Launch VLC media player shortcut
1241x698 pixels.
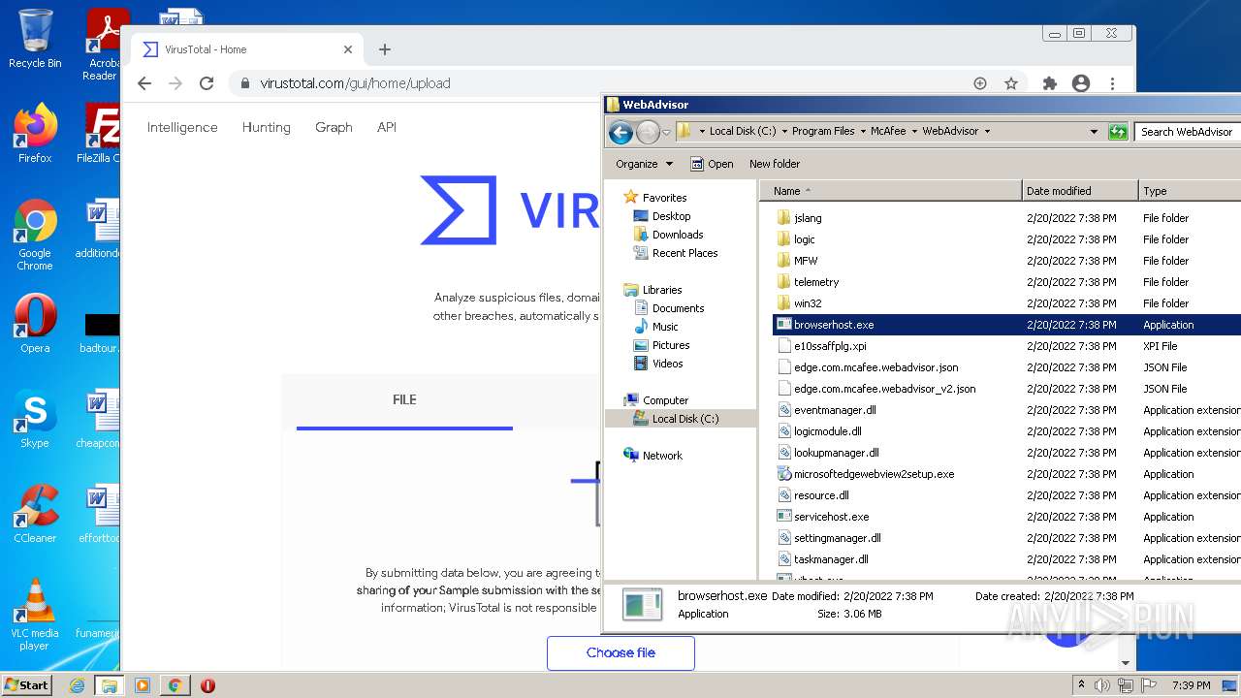click(35, 615)
